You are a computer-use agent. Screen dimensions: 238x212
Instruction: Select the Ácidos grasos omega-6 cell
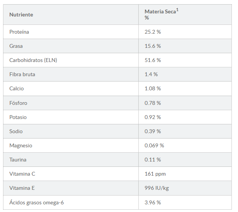pyautogui.click(x=34, y=202)
